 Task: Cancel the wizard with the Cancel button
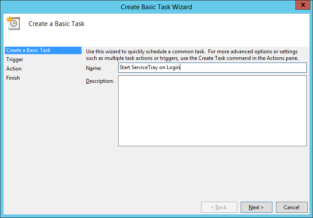(291, 207)
